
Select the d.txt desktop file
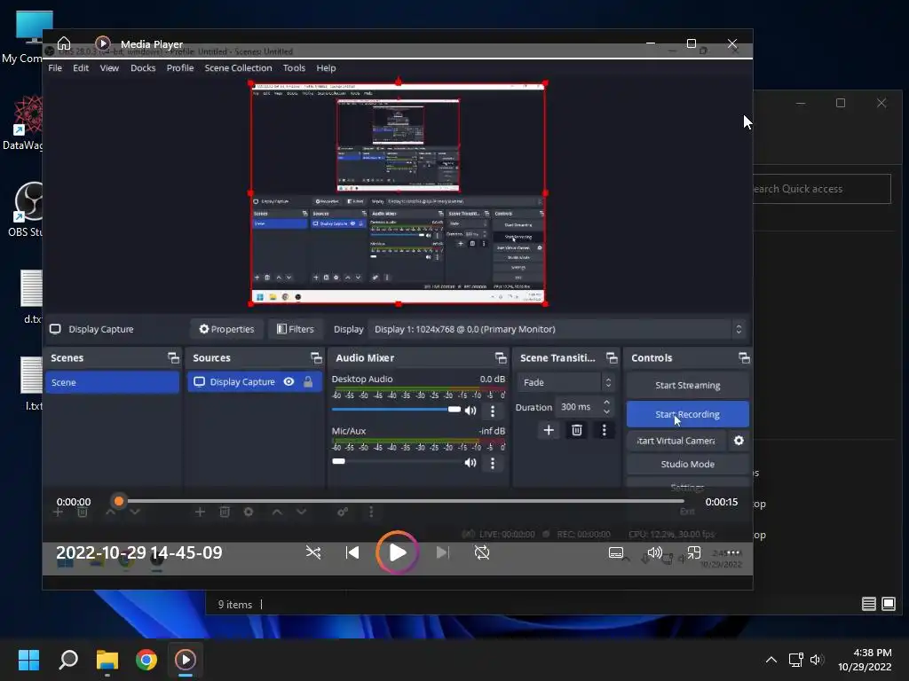click(31, 296)
